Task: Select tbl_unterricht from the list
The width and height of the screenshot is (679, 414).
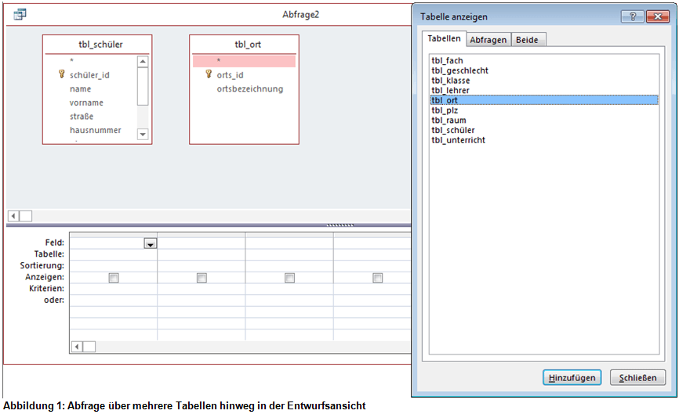Action: tap(458, 140)
